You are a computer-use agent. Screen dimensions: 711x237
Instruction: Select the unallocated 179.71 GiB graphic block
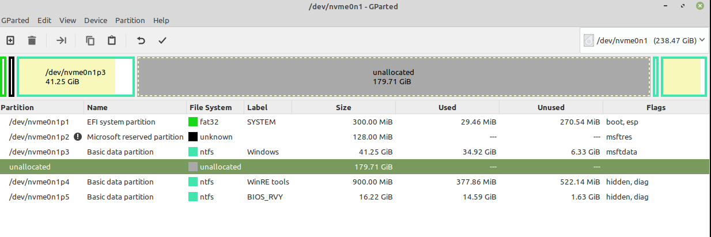click(x=394, y=77)
